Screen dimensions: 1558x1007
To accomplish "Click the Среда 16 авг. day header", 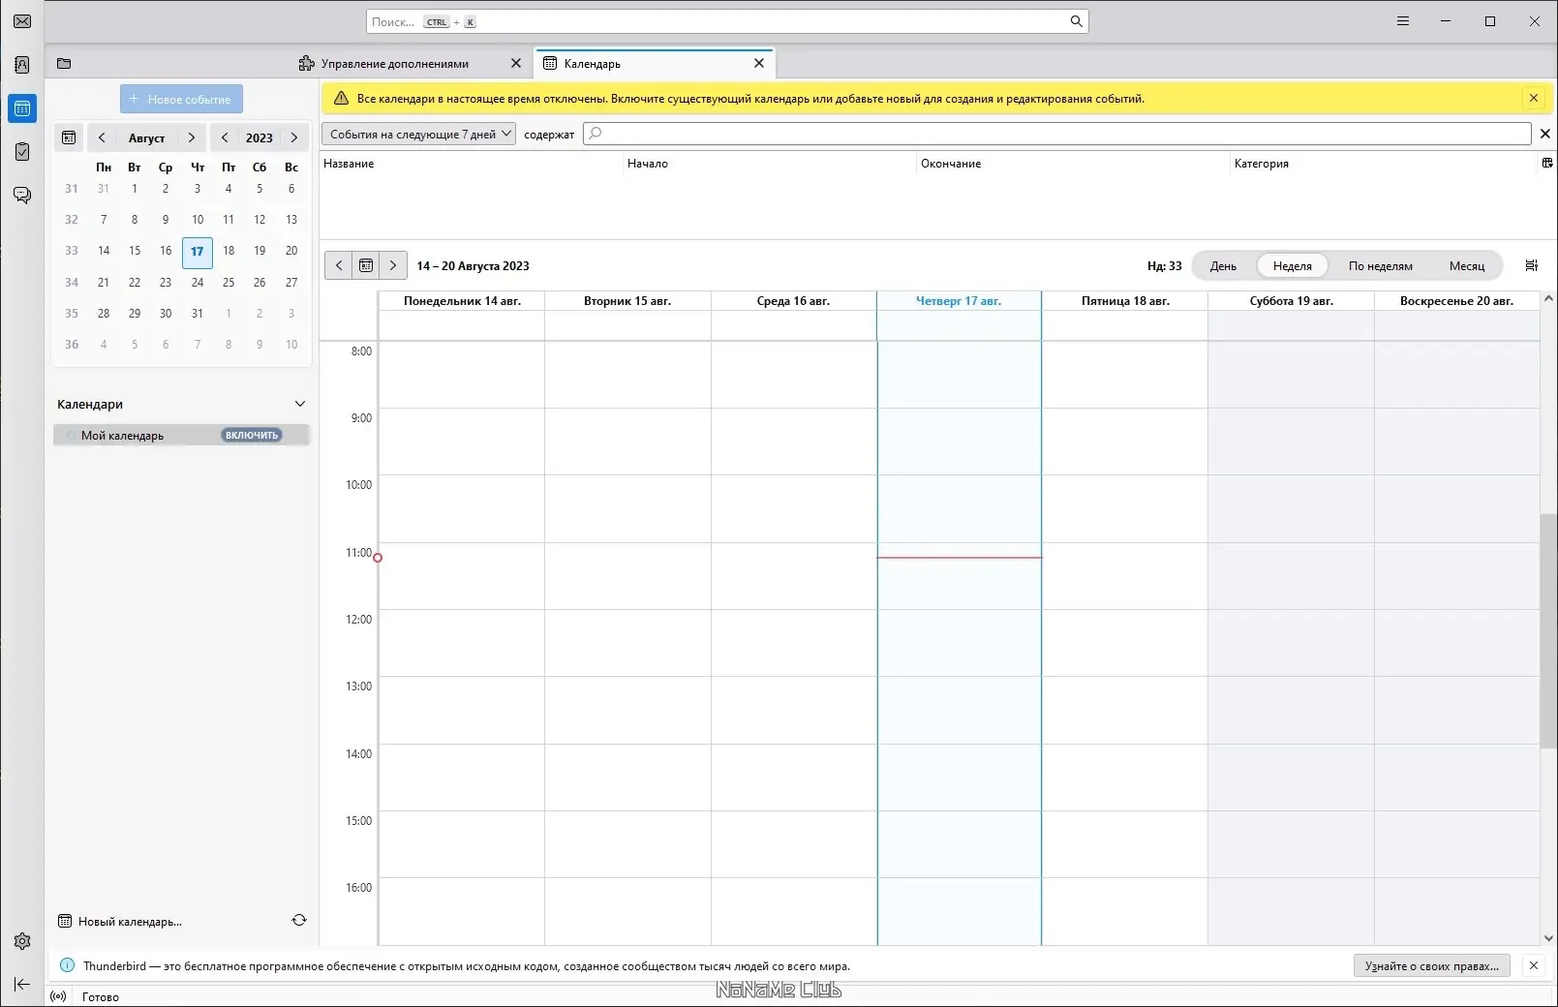I will point(793,301).
